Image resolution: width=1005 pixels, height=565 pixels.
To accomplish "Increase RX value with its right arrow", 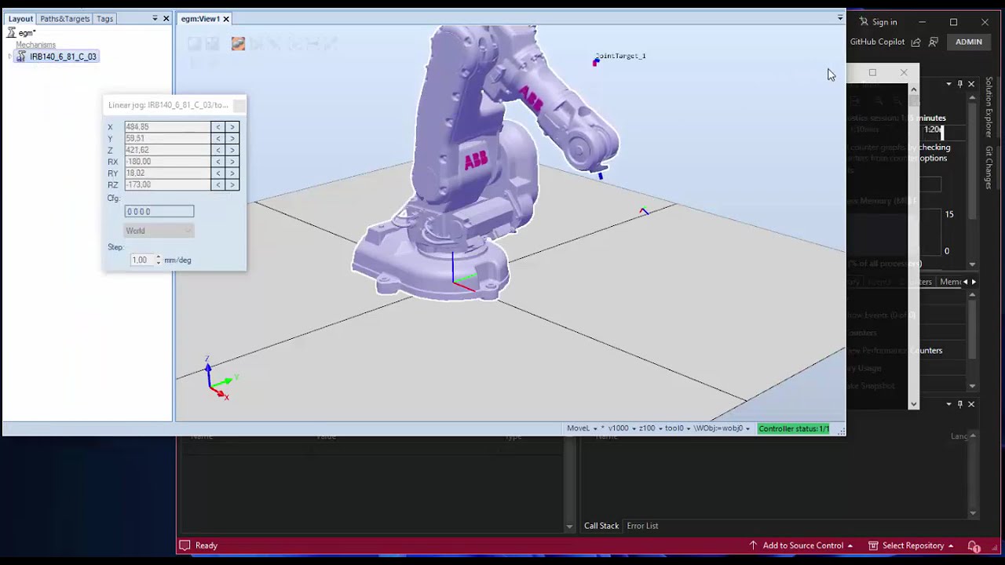I will 232,162.
